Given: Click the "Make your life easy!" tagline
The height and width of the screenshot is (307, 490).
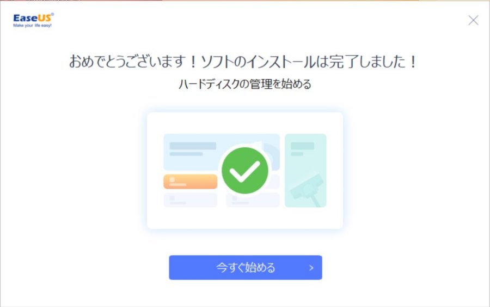Looking at the screenshot, I should coord(32,25).
